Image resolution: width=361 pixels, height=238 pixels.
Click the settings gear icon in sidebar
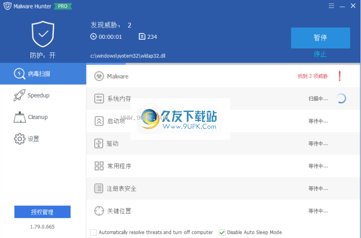[x=19, y=139]
